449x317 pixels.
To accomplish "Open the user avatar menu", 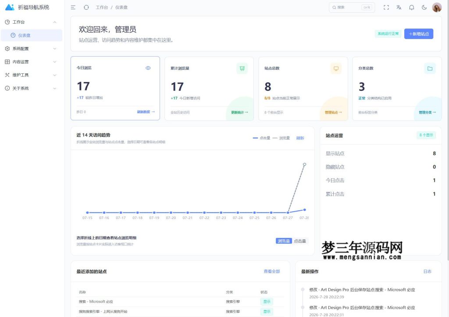I will pos(437,7).
